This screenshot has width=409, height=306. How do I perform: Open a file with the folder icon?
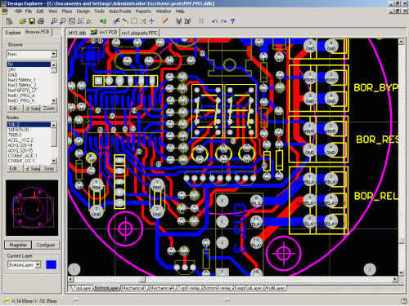tap(23, 21)
